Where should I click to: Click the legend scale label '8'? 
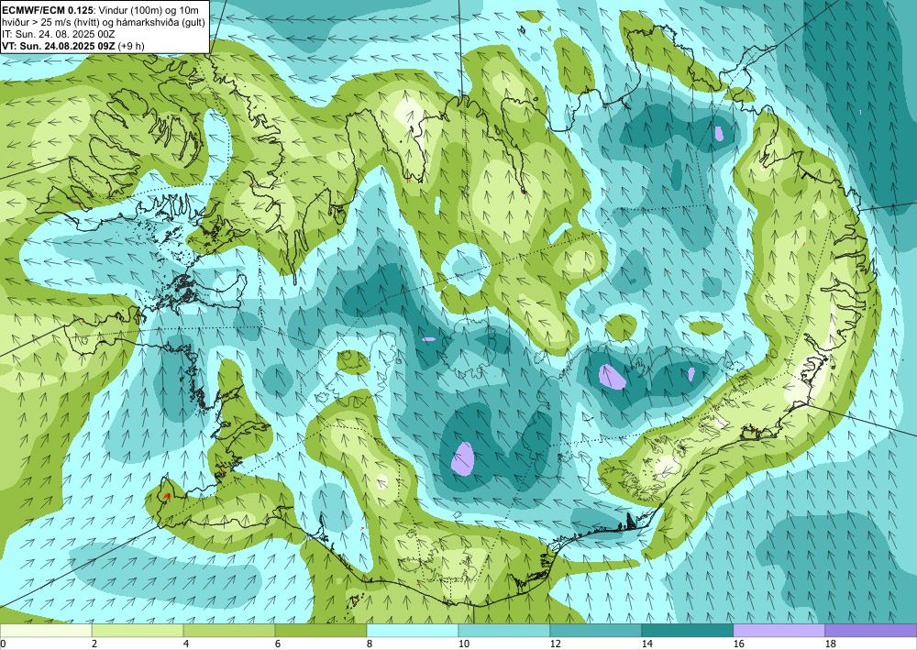pyautogui.click(x=370, y=644)
